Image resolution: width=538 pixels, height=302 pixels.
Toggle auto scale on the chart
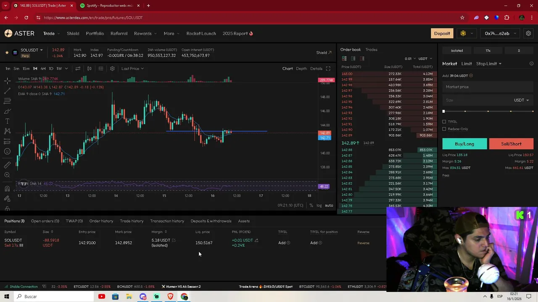(x=329, y=205)
